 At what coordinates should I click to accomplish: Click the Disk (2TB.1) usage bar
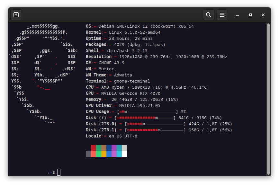coord(155,130)
